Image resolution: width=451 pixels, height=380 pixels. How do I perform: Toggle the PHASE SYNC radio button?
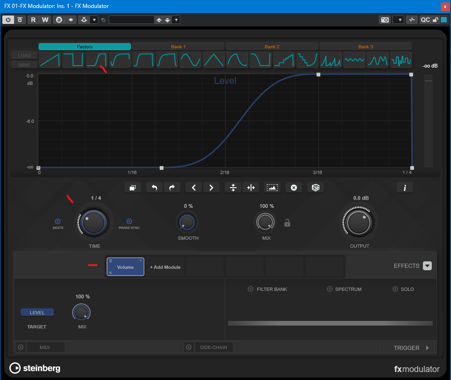pyautogui.click(x=129, y=221)
